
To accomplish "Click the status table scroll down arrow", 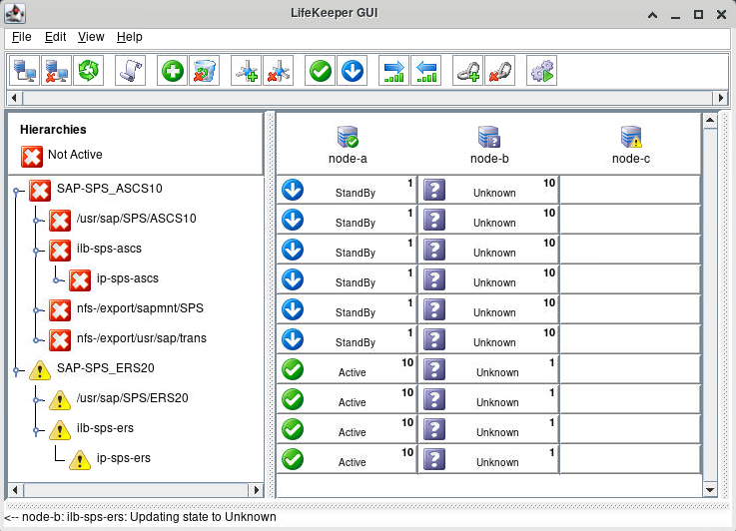I will pyautogui.click(x=710, y=490).
